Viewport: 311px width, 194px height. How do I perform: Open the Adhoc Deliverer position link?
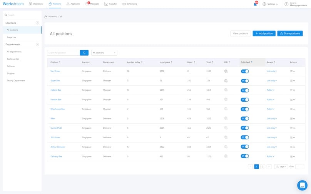click(58, 147)
